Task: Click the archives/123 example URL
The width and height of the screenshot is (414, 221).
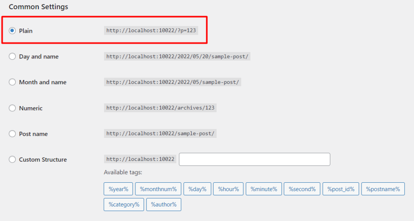Action: tap(160, 108)
